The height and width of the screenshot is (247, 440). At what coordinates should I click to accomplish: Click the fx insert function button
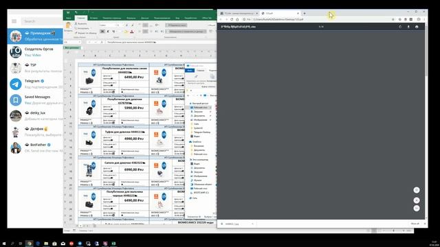102,43
